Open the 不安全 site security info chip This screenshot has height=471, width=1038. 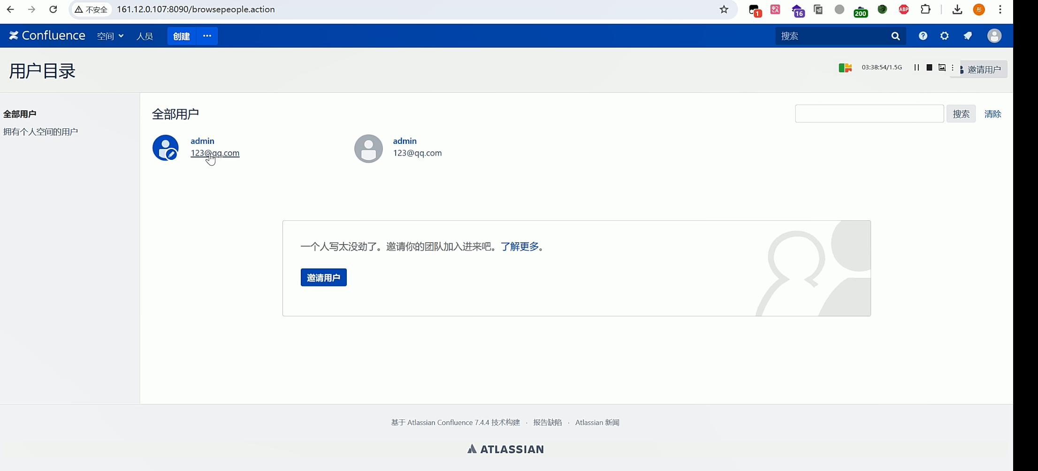coord(92,9)
